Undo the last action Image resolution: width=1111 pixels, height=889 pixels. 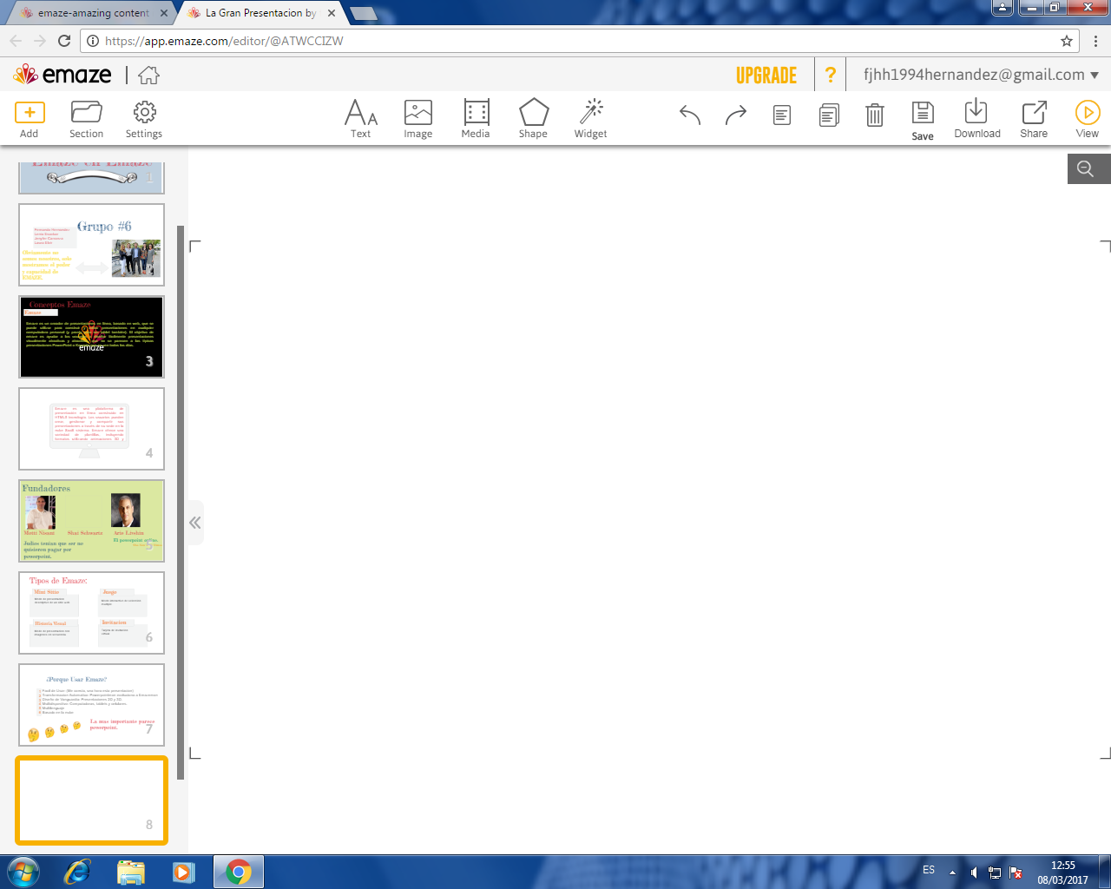690,115
